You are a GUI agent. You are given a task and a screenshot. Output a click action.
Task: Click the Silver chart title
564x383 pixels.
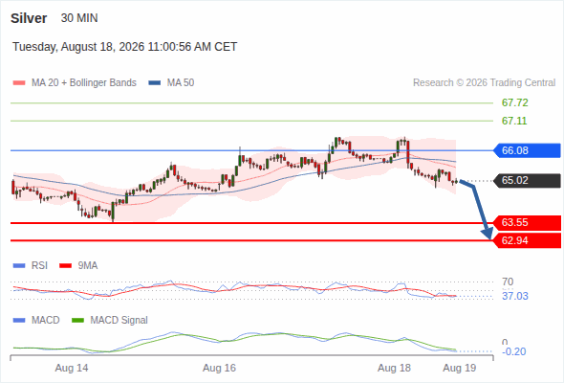click(29, 18)
